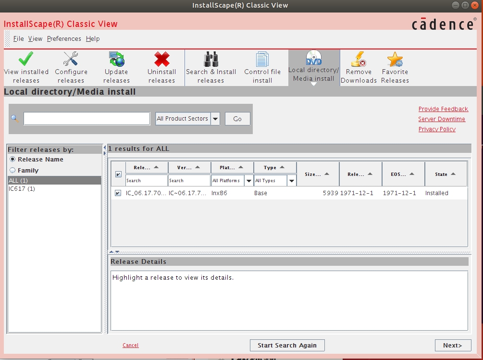This screenshot has width=483, height=360.
Task: Open Server Downtime link
Action: click(442, 119)
